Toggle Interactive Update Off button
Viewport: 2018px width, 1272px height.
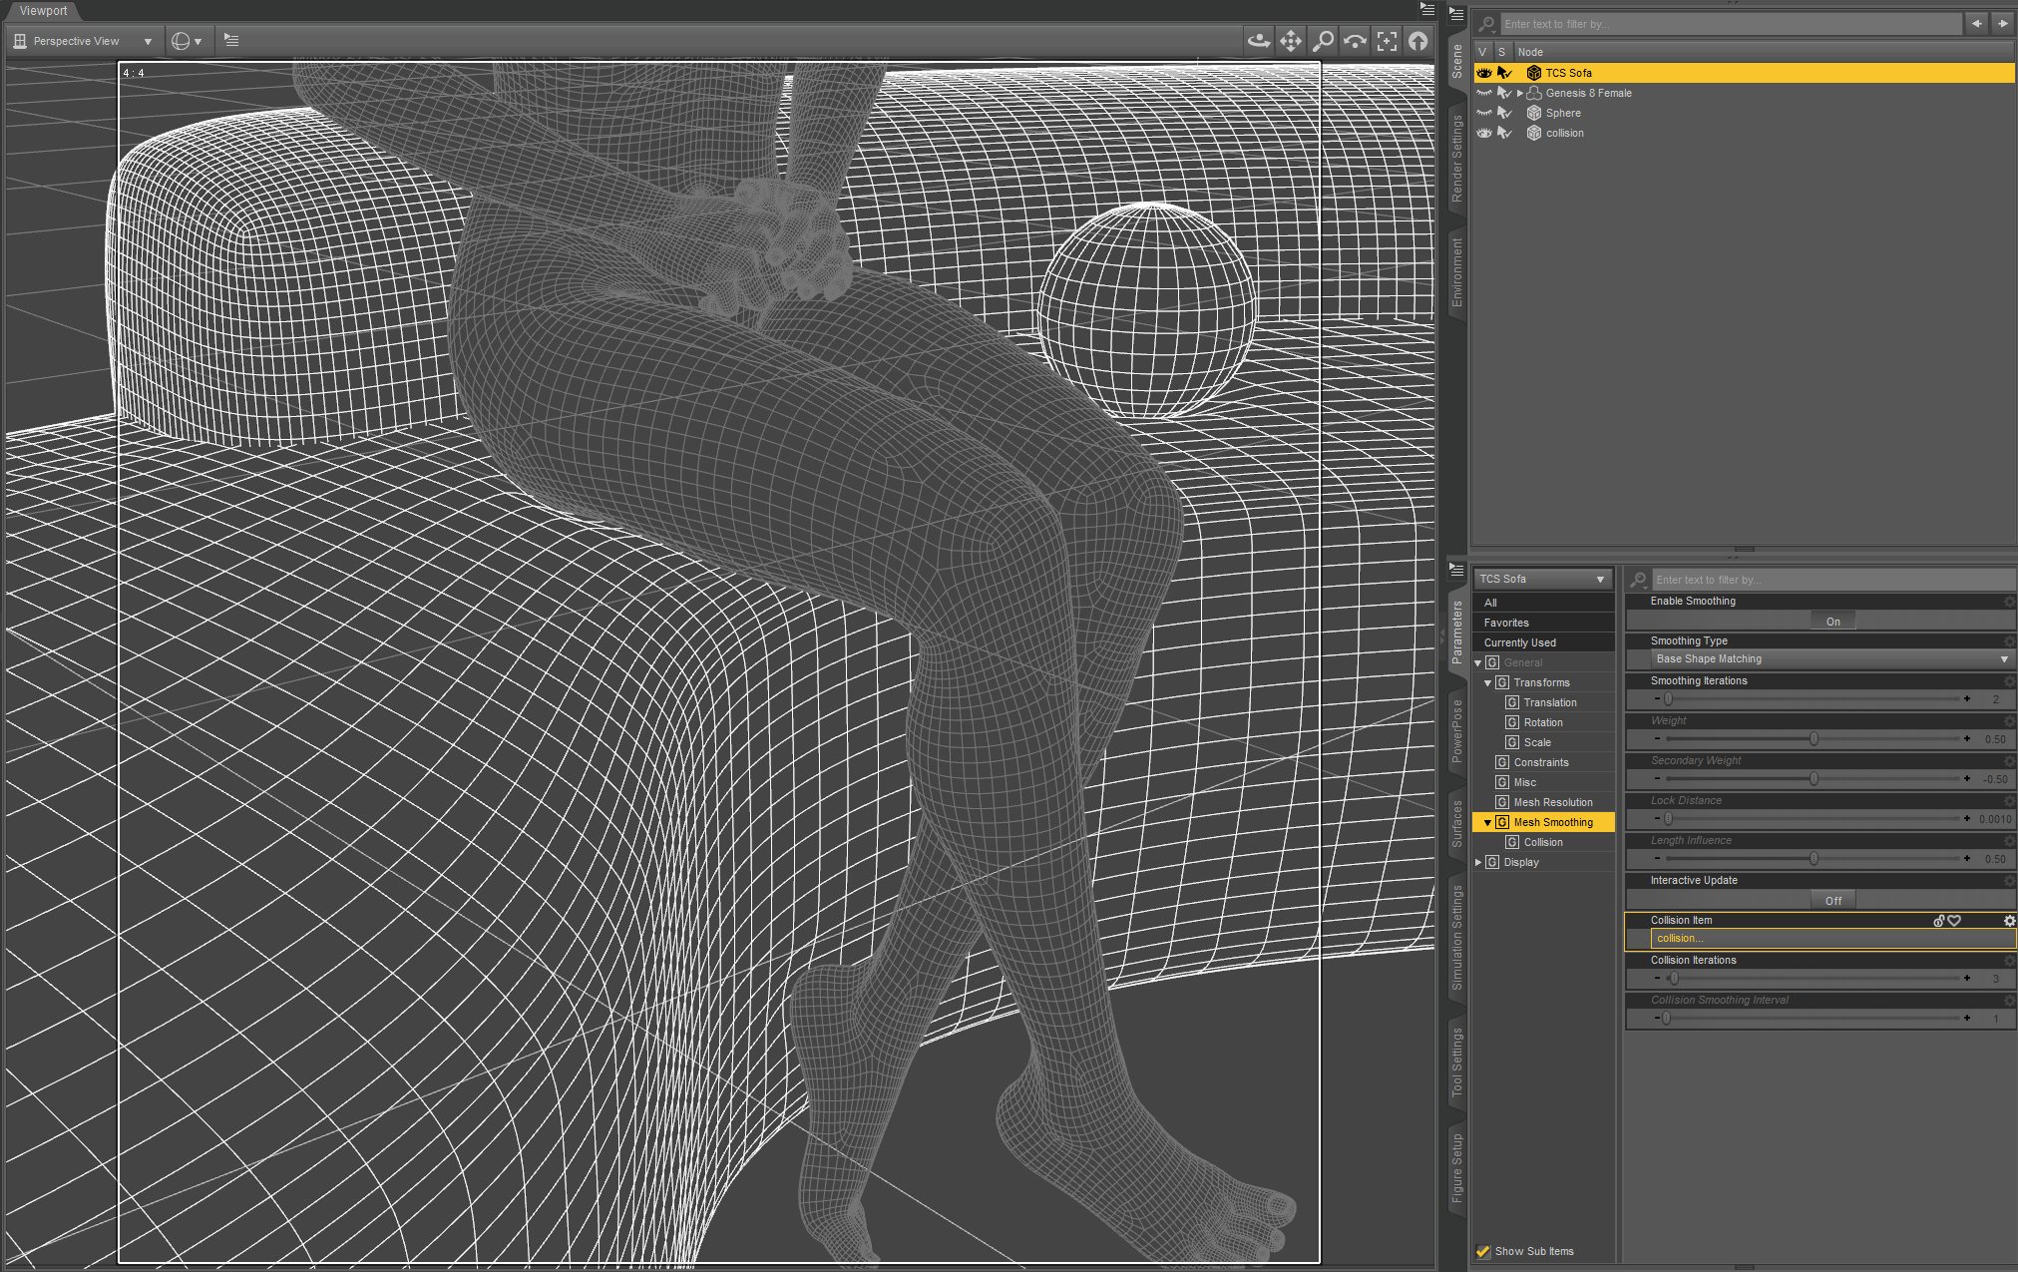1832,901
